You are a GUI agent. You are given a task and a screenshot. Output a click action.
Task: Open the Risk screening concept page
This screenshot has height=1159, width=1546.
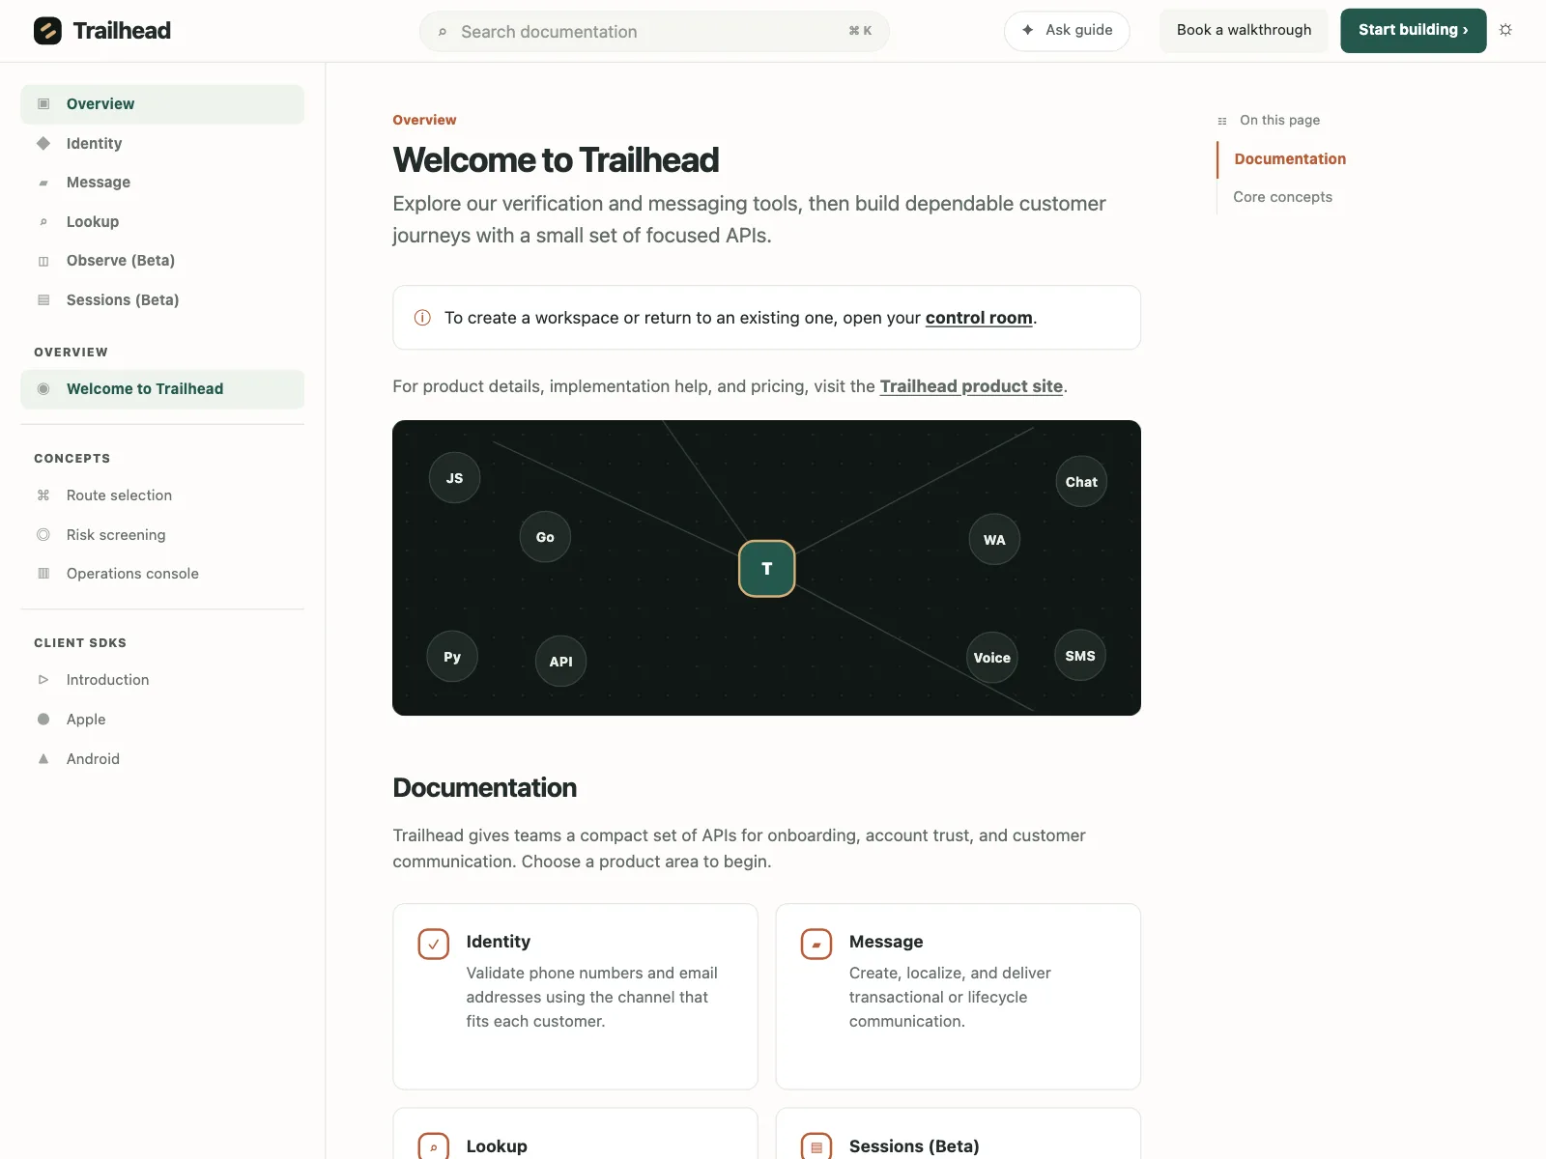162,534
